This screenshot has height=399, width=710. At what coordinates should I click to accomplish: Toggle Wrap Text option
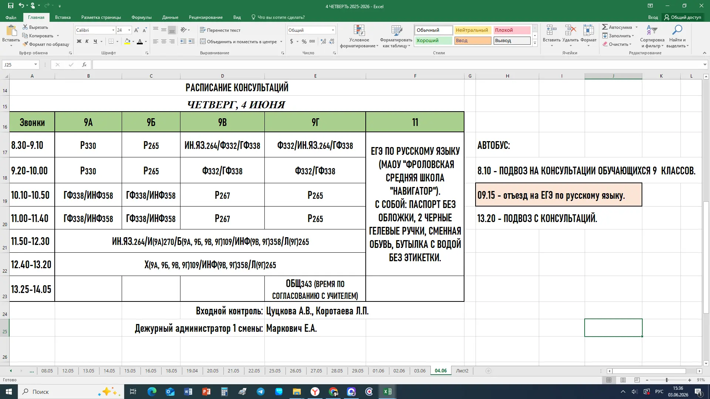220,30
